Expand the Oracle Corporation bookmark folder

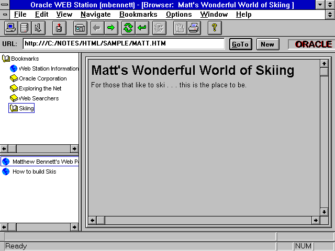(x=14, y=78)
